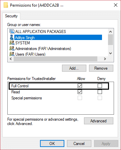
Task: Click the SYSTEM group icon
Action: click(x=12, y=43)
